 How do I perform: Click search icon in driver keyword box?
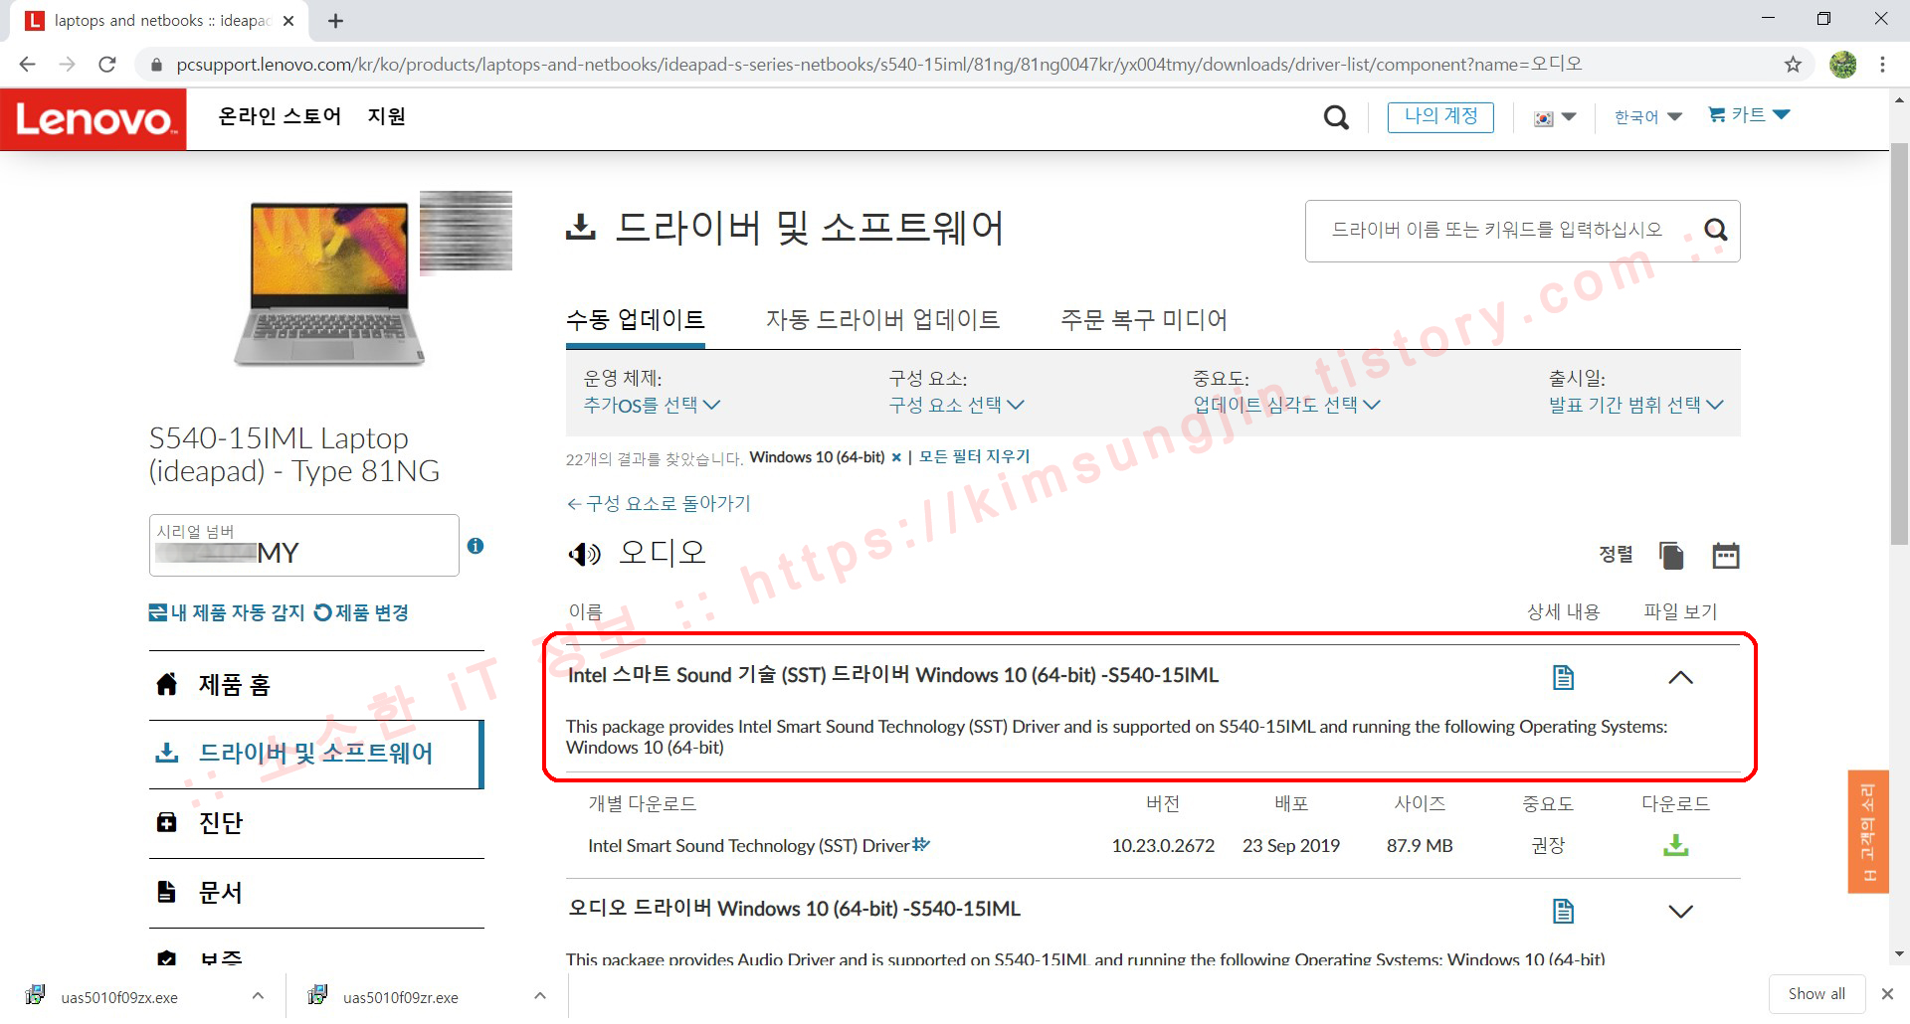(x=1715, y=230)
